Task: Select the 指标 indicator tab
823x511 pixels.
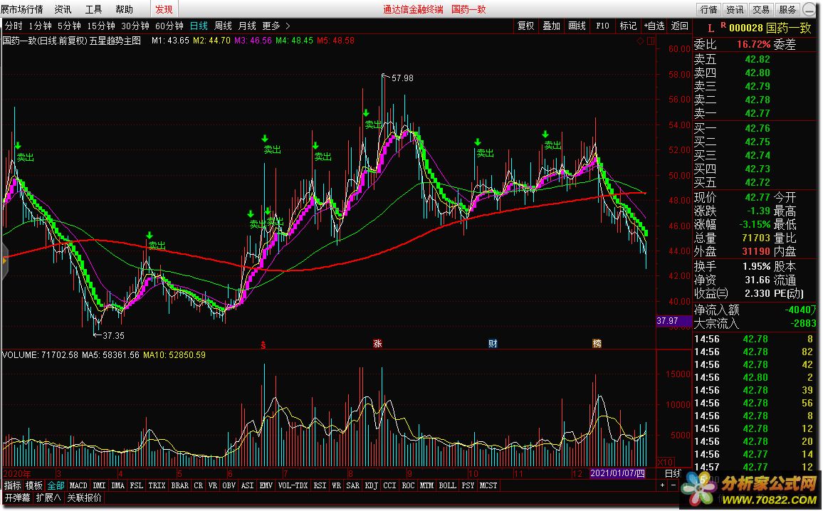Action: [x=13, y=486]
